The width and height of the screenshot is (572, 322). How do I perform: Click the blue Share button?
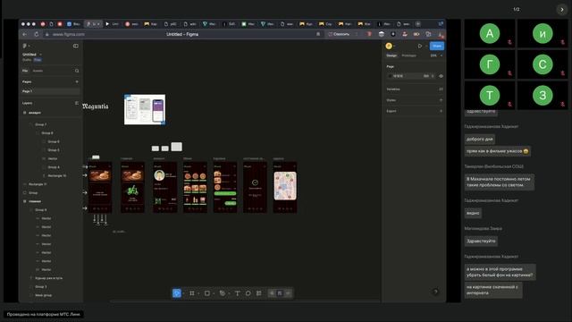pyautogui.click(x=437, y=46)
